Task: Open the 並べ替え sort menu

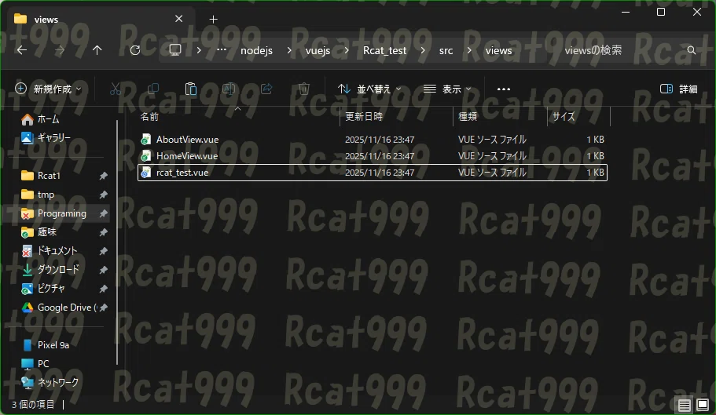Action: tap(369, 89)
